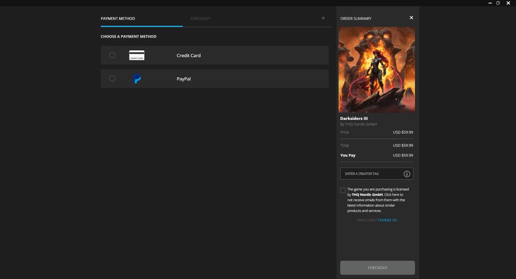Tick the THQ Nordic email opt-out checkbox
516x279 pixels.
pyautogui.click(x=343, y=190)
